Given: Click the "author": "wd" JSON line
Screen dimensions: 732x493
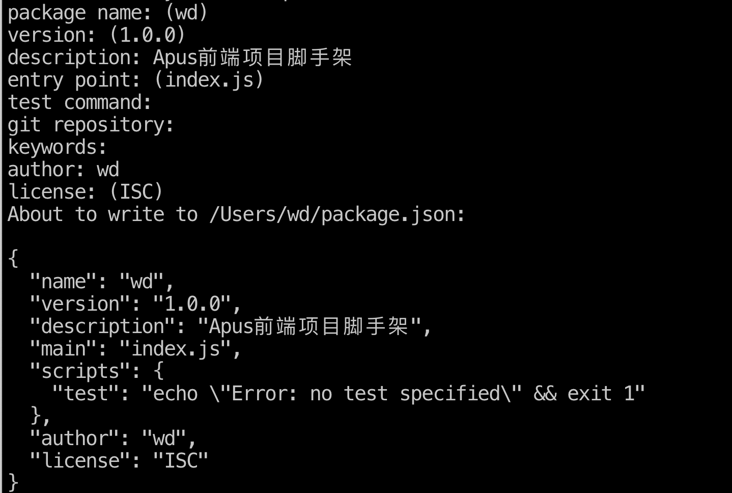Looking at the screenshot, I should point(113,439).
